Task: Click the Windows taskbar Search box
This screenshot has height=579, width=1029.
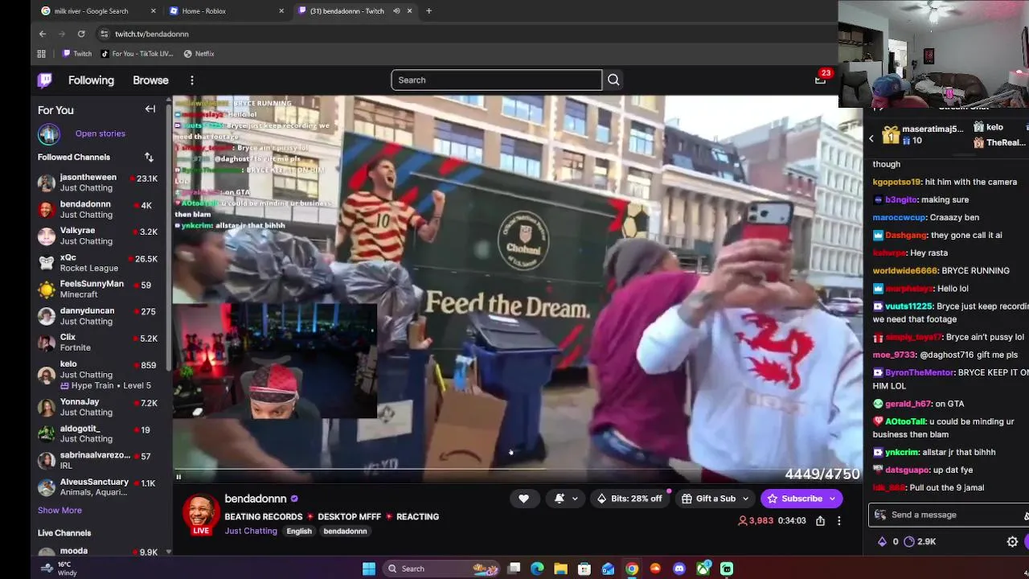Action: [x=441, y=569]
